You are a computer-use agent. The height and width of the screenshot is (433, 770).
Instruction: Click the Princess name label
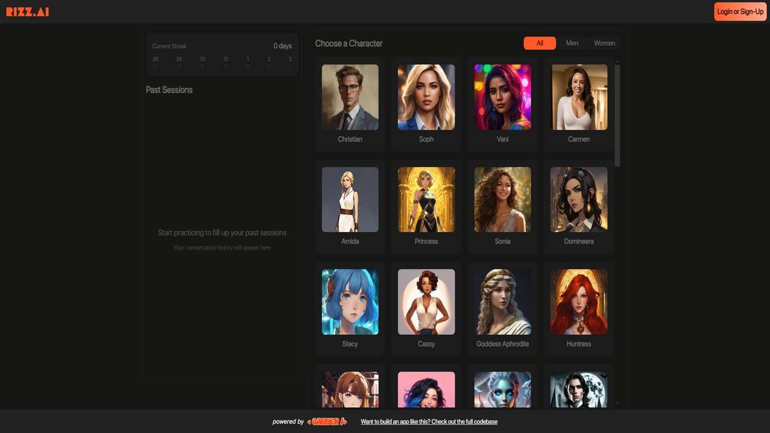coord(427,241)
